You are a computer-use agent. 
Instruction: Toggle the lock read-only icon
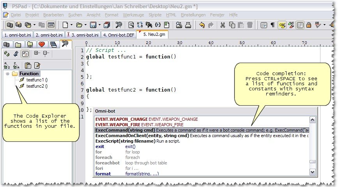point(308,25)
